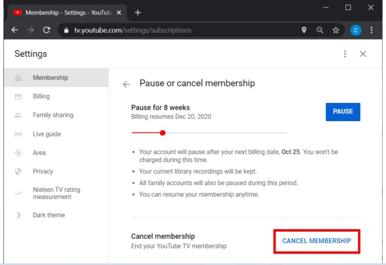Image resolution: width=386 pixels, height=265 pixels.
Task: Click the browser back arrow
Action: (x=15, y=30)
